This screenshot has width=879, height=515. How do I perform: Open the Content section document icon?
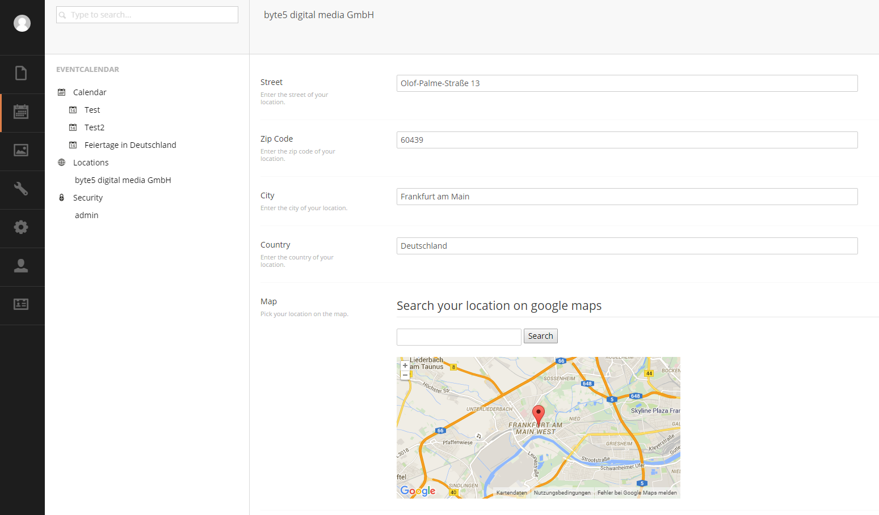(x=21, y=73)
